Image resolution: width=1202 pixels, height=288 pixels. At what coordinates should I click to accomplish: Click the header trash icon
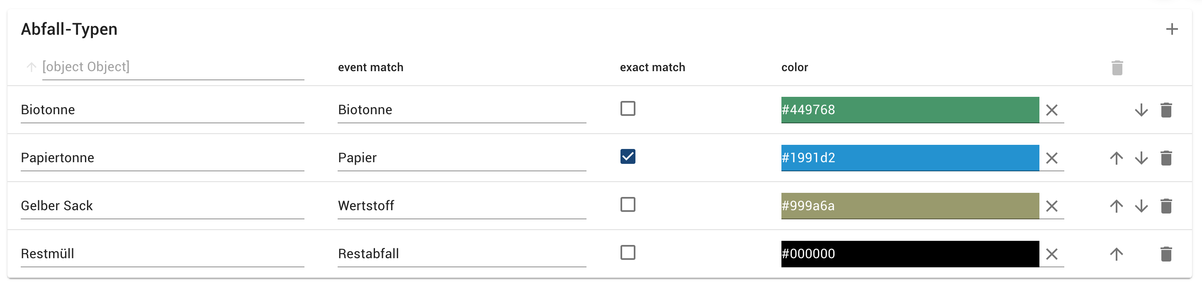click(x=1117, y=67)
